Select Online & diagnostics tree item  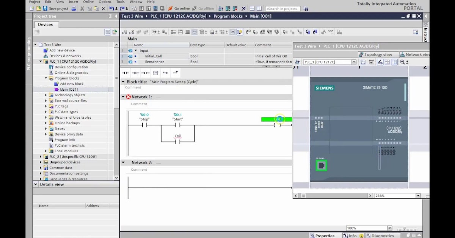click(71, 73)
